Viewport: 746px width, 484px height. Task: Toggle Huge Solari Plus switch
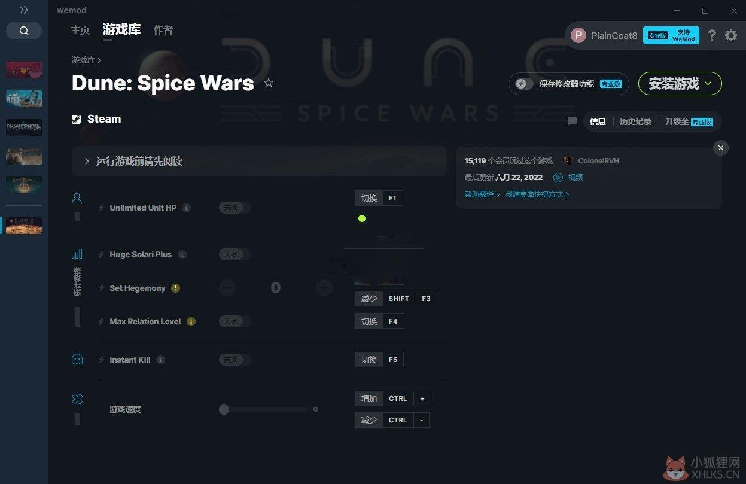click(235, 254)
